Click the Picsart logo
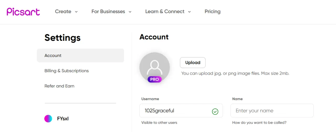The width and height of the screenshot is (336, 132). 23,12
